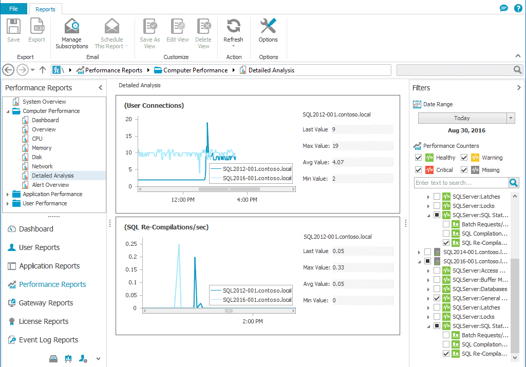Image resolution: width=526 pixels, height=367 pixels.
Task: Collapse the Filters pane
Action: [x=519, y=87]
